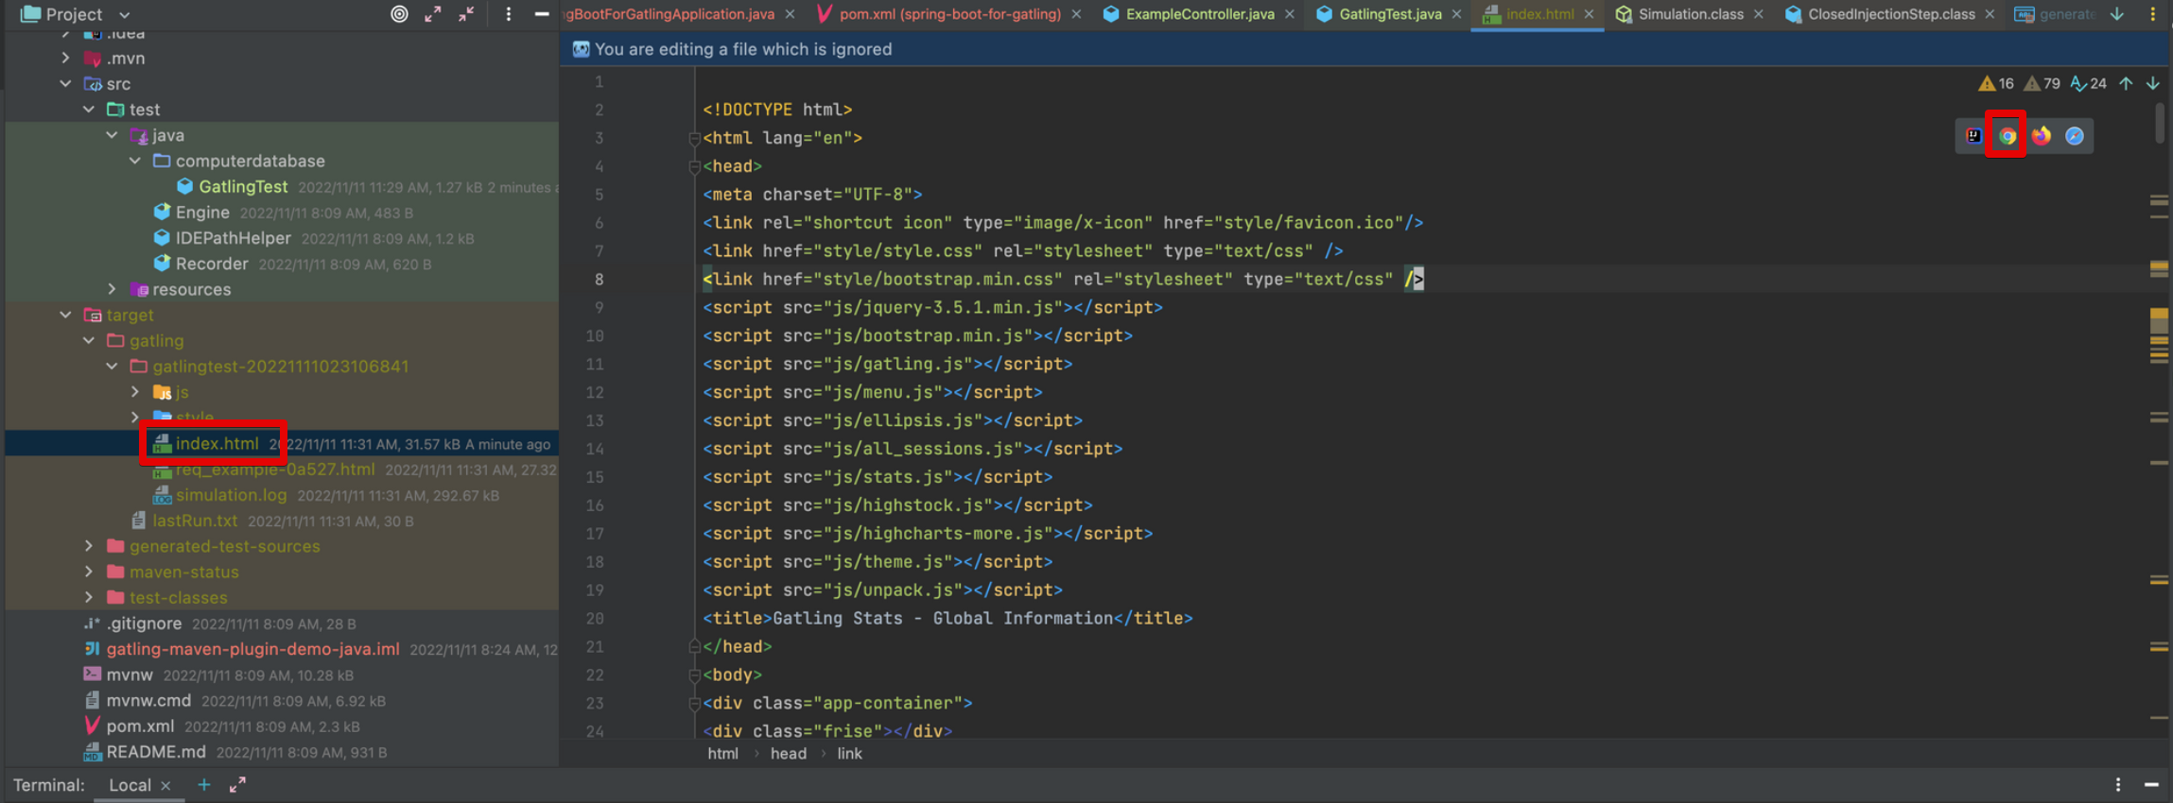2173x803 pixels.
Task: Expand the generated-test-sources folder
Action: point(89,546)
